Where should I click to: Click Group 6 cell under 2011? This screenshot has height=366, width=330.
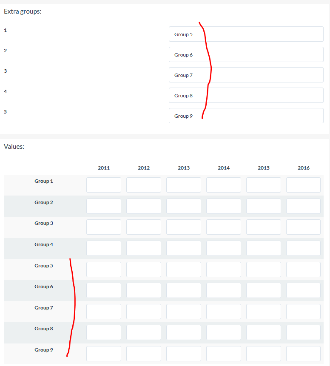click(104, 290)
